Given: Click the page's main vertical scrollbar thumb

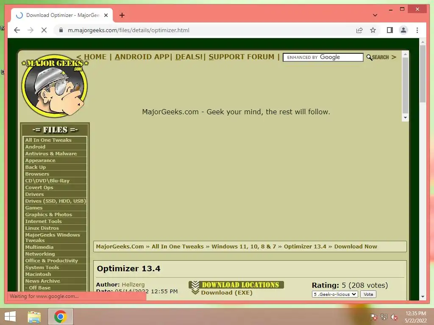Looking at the screenshot, I should (423, 73).
